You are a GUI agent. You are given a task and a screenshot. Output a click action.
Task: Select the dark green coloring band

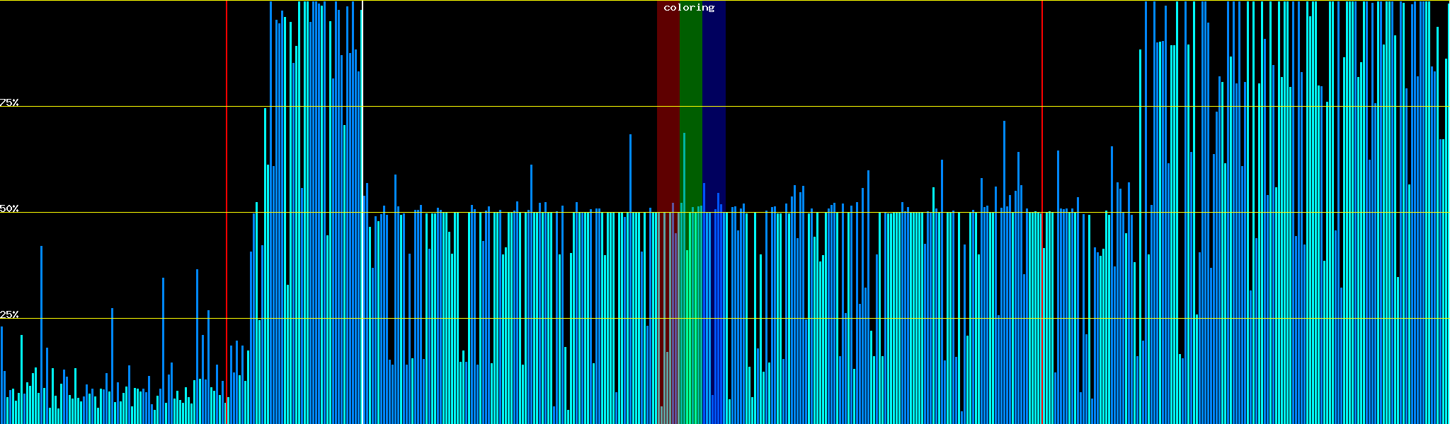pos(691,71)
